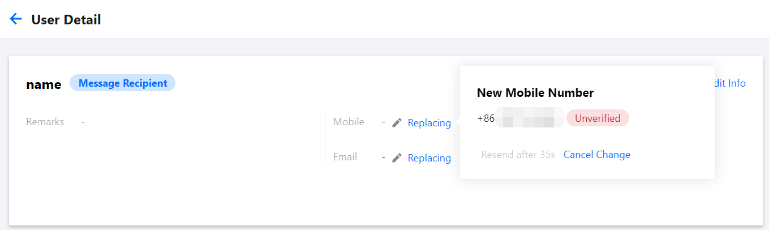This screenshot has width=769, height=230.
Task: Click the Replacing link for Email
Action: (x=429, y=157)
